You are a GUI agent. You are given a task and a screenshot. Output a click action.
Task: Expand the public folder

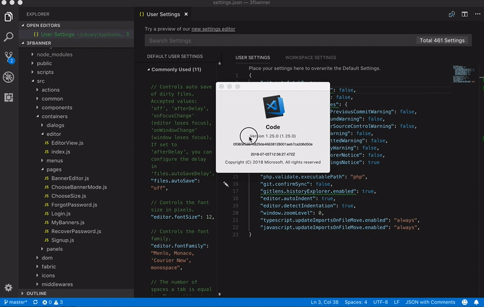click(32, 63)
